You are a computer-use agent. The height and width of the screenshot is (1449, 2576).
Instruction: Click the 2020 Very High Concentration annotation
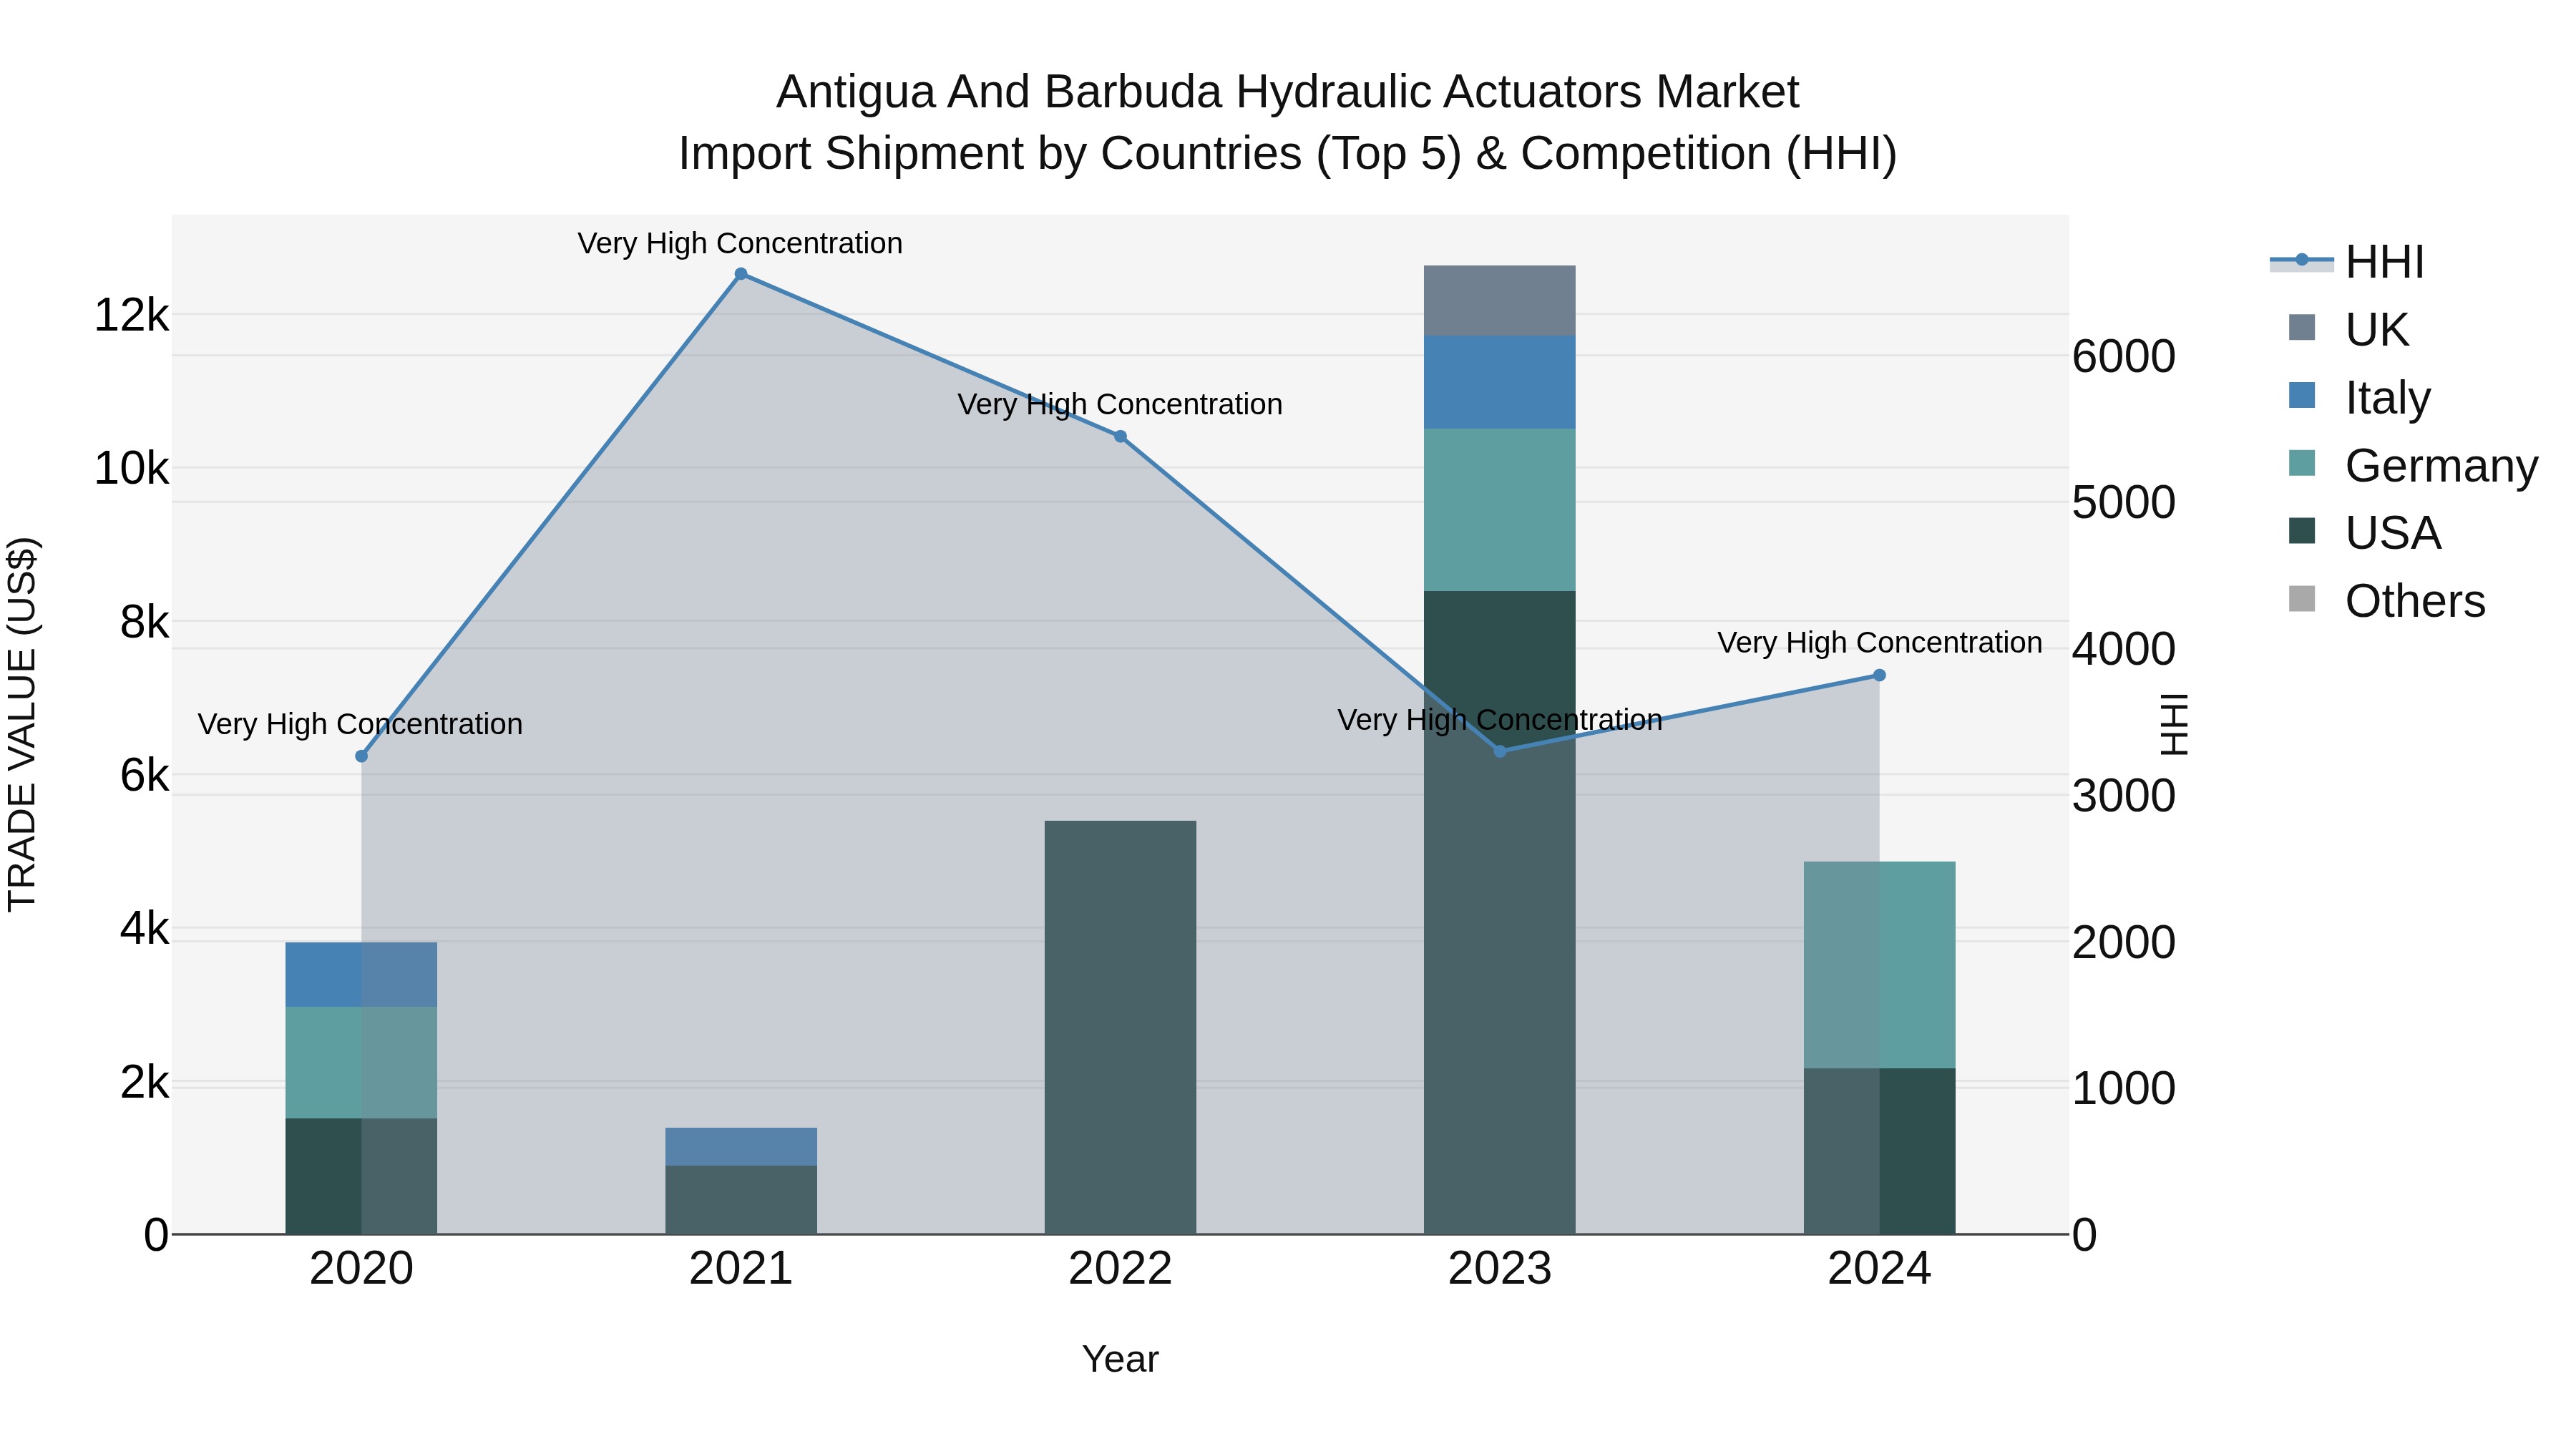pyautogui.click(x=360, y=724)
